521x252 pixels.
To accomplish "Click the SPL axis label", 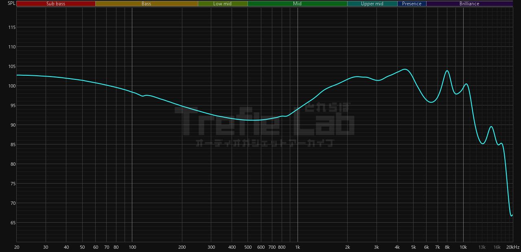I will 11,3.
